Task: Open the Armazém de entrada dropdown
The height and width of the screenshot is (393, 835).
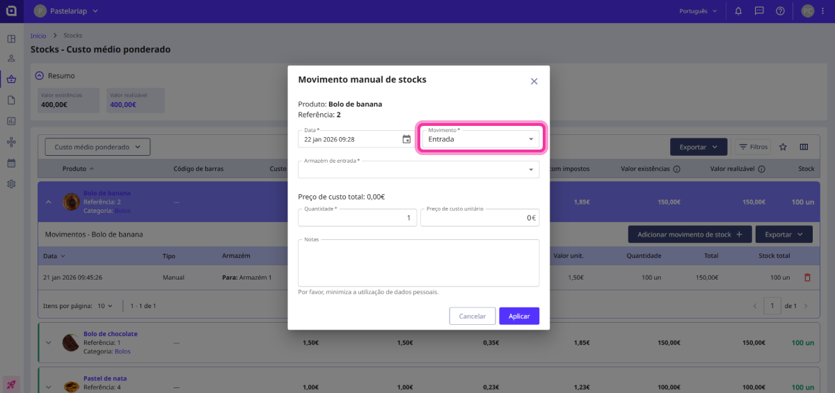Action: [418, 169]
